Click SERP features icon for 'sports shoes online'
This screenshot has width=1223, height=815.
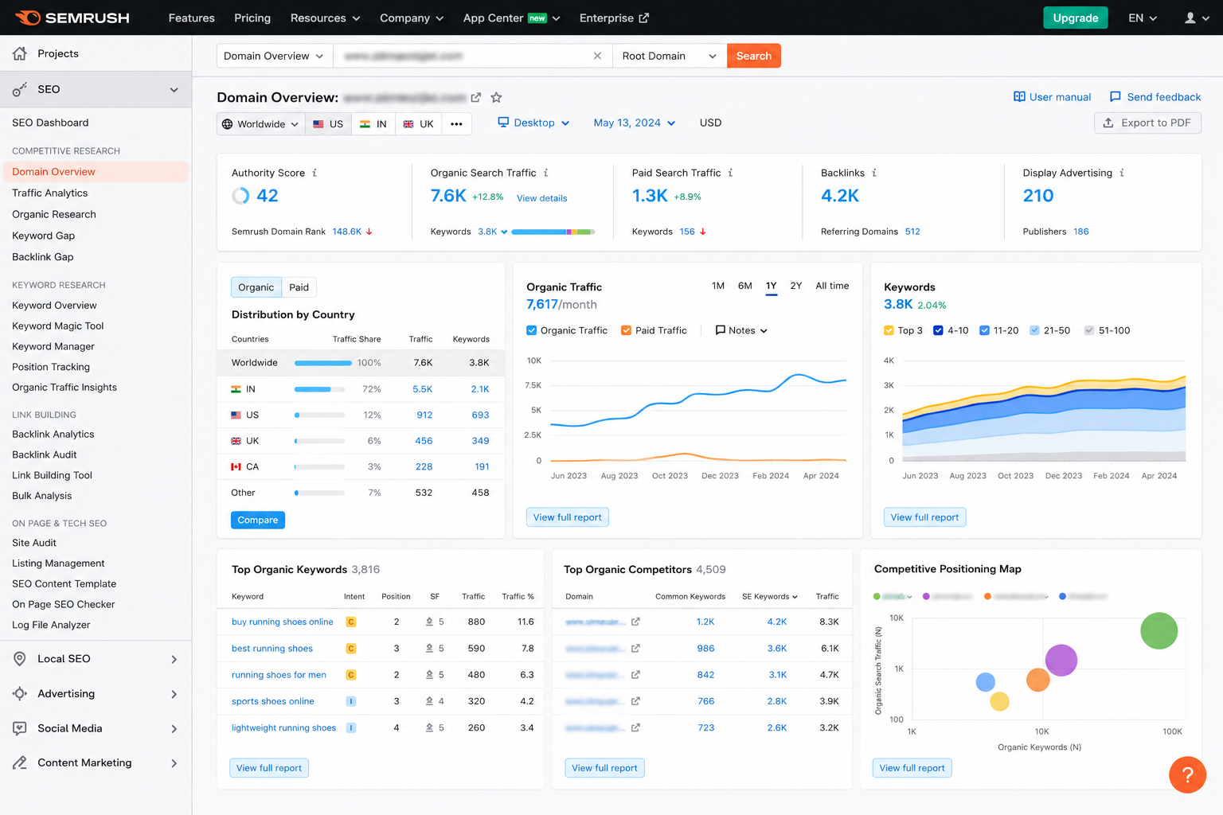tap(429, 701)
